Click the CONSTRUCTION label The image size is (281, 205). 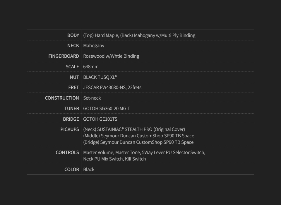click(62, 98)
